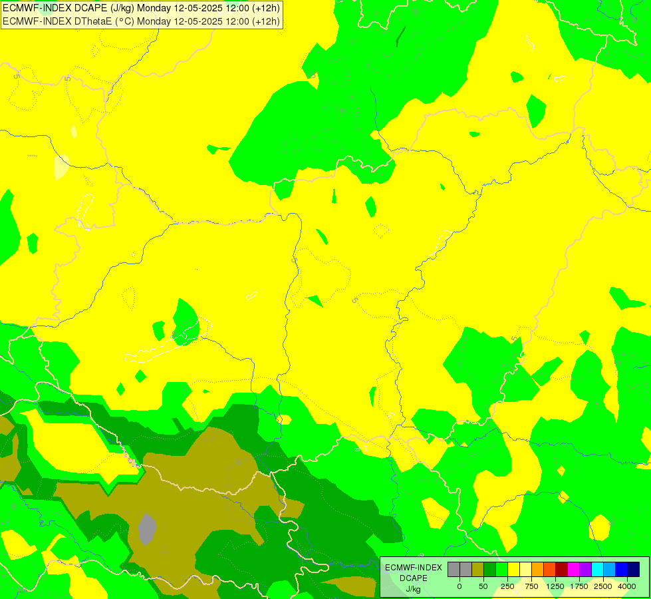The width and height of the screenshot is (651, 599).
Task: Click the legend value 1750
Action: tap(579, 586)
